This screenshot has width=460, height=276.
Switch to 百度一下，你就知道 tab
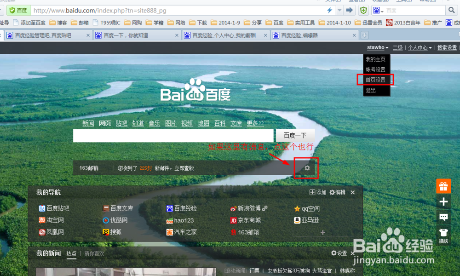pos(137,35)
